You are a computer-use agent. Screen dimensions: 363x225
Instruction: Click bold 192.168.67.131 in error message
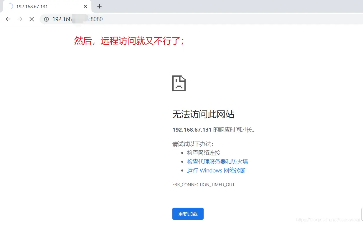point(192,130)
